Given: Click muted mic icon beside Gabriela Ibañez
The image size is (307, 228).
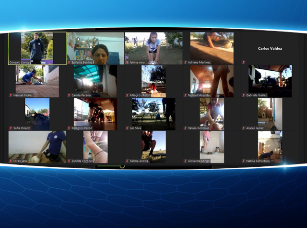Looking at the screenshot, I should click(x=244, y=95).
